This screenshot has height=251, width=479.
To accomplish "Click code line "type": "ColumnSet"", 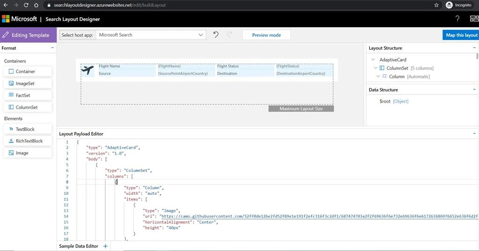I will point(128,170).
